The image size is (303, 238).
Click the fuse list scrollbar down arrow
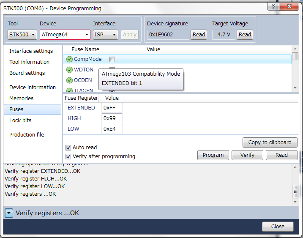click(295, 88)
